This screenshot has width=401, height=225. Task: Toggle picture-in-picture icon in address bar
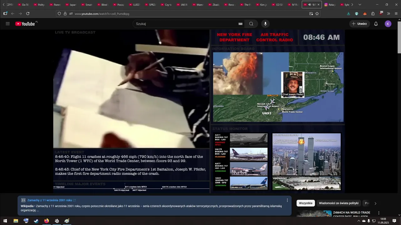click(x=311, y=14)
